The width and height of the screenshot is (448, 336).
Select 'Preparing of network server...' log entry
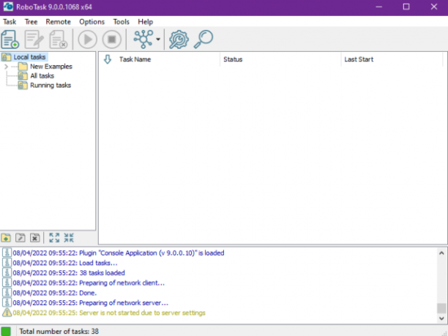(x=90, y=303)
